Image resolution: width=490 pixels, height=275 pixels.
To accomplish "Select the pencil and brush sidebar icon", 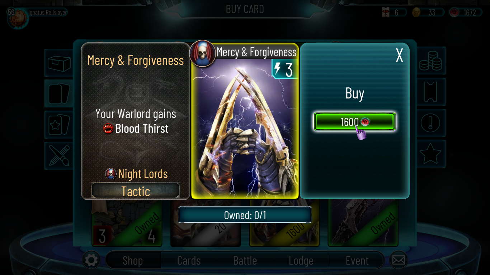I will pos(59,155).
